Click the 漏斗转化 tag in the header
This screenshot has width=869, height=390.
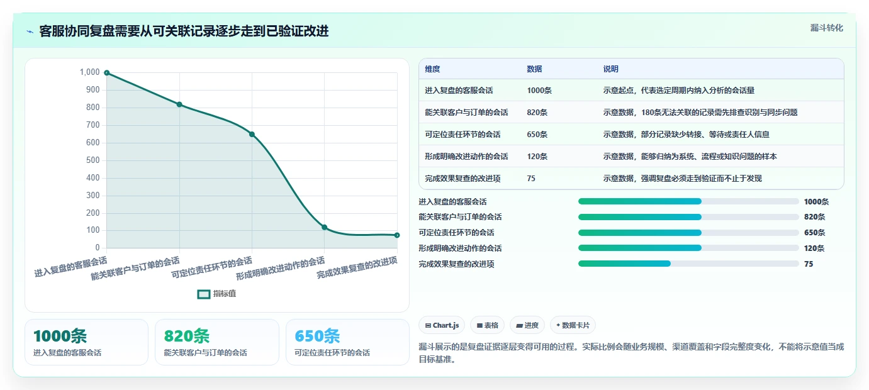(x=826, y=28)
